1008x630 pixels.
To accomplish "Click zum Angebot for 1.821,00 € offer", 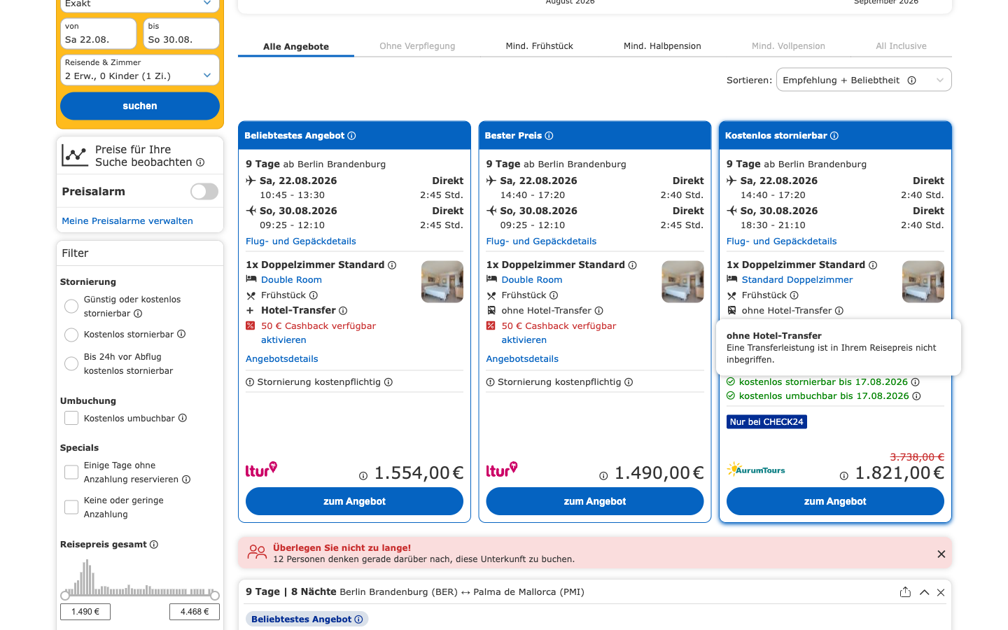I will coord(835,501).
